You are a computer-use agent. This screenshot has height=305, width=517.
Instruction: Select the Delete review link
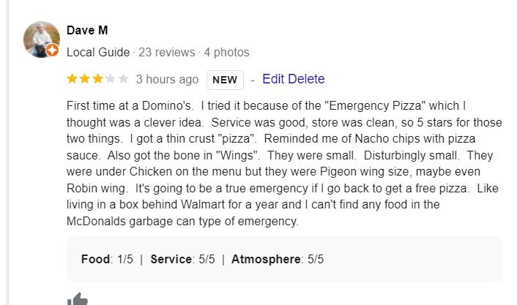click(306, 79)
